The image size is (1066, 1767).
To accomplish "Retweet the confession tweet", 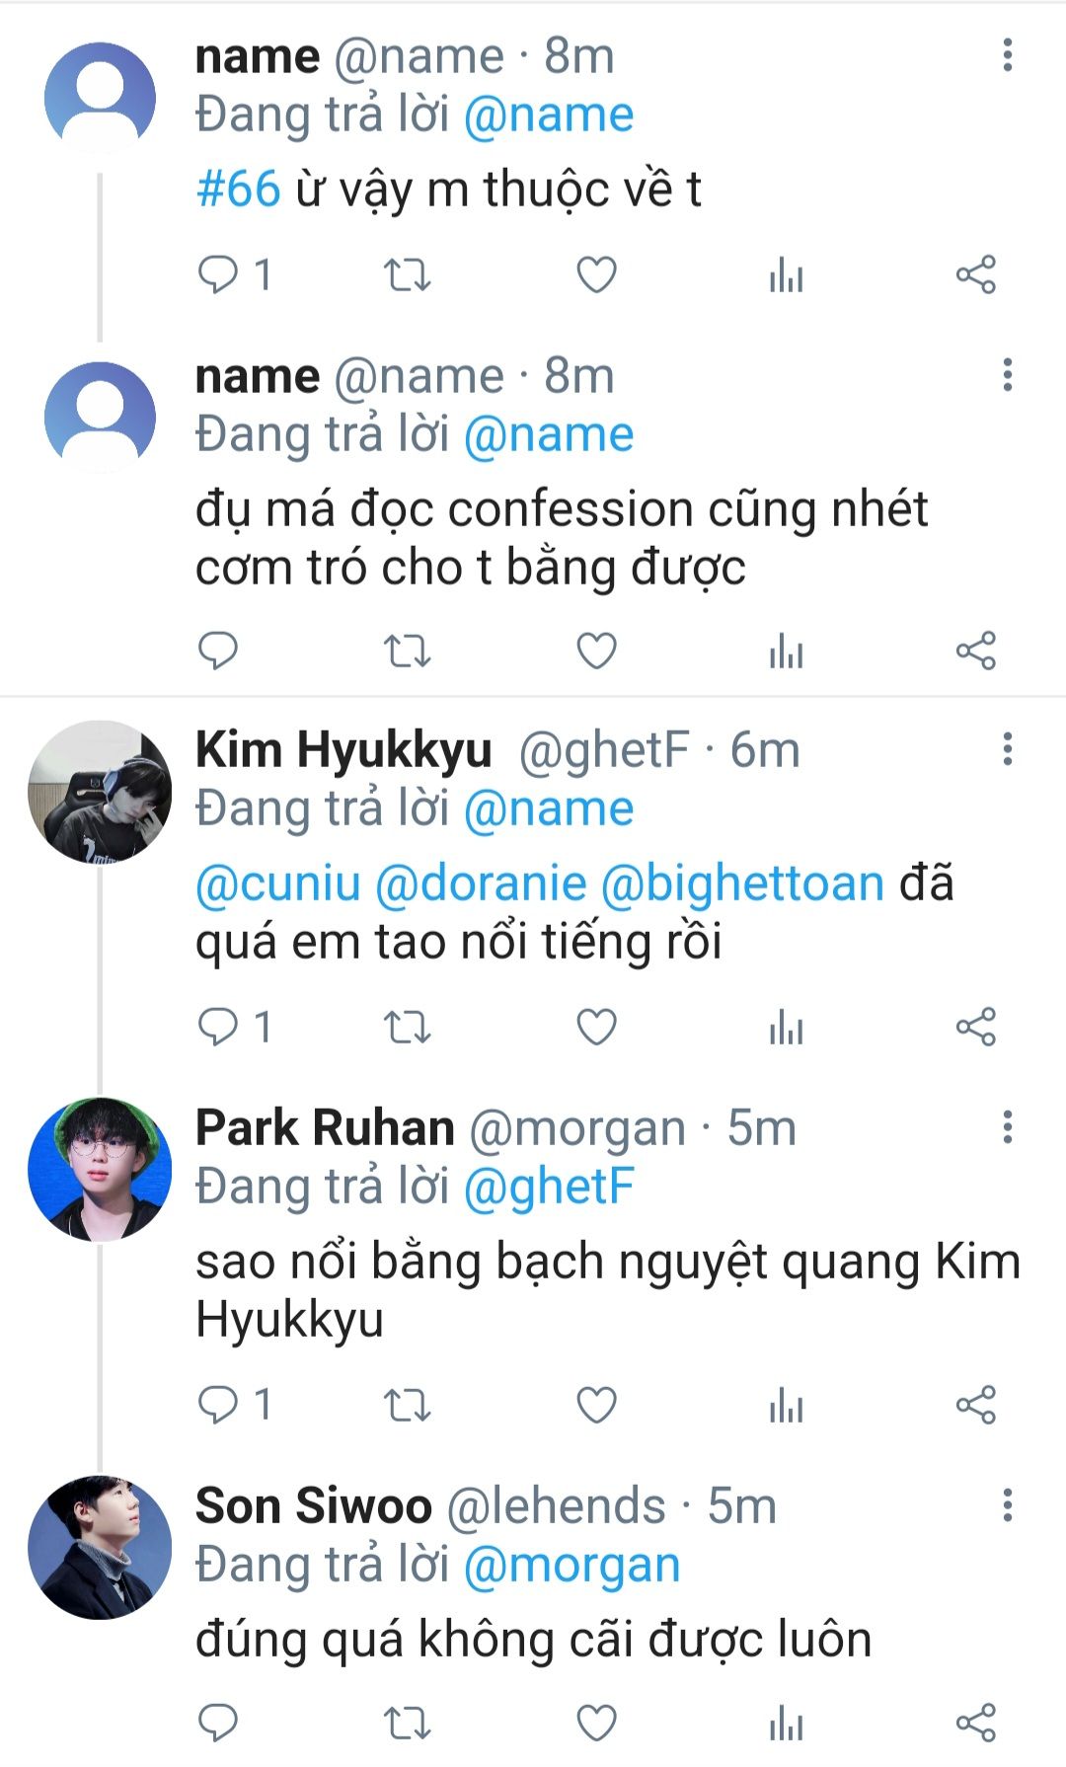I will [407, 652].
